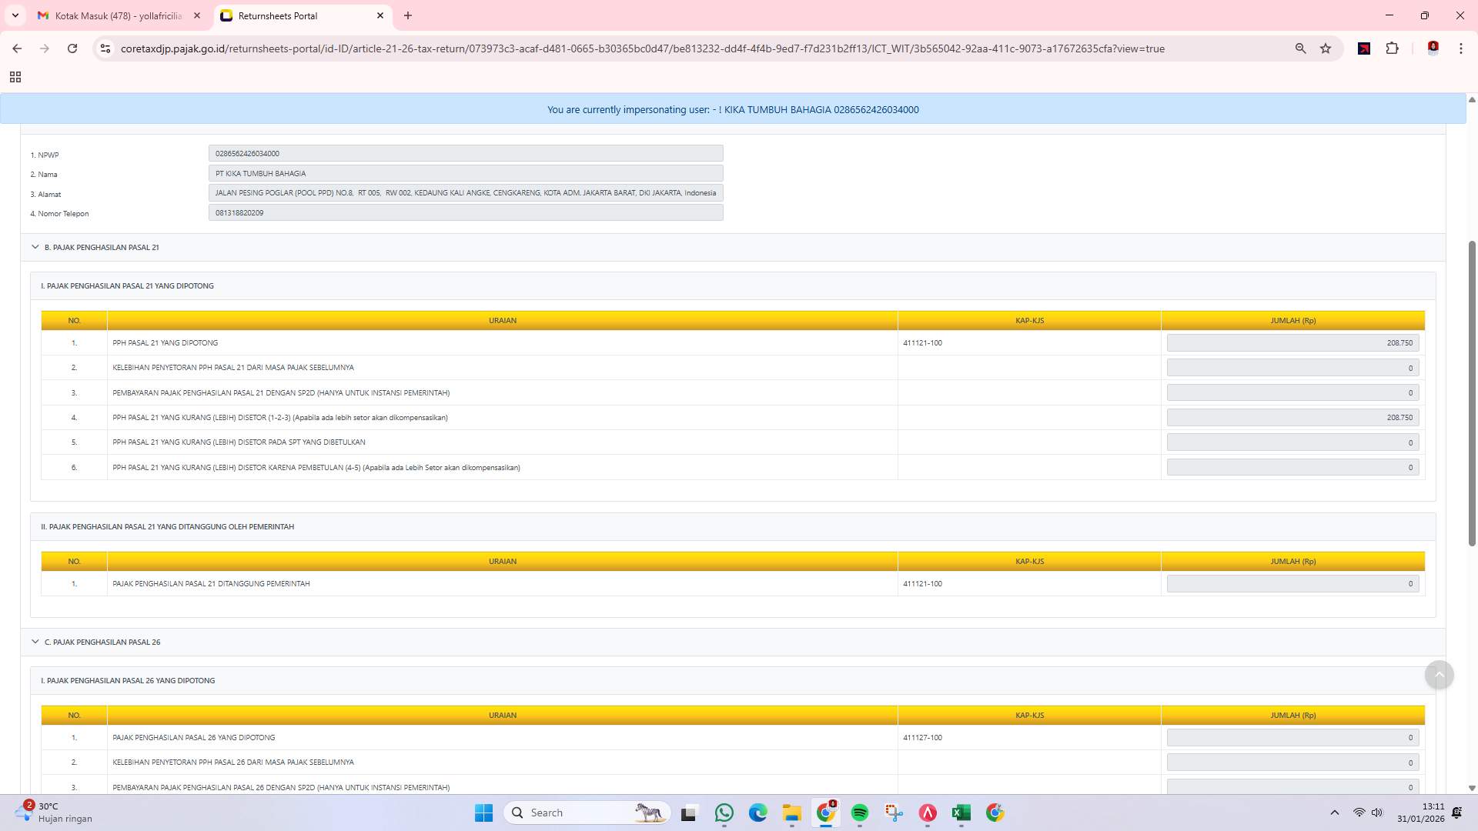This screenshot has height=831, width=1478.
Task: Collapse section B. PAJAK PENGHASILAN PASAL 21
Action: tap(35, 247)
